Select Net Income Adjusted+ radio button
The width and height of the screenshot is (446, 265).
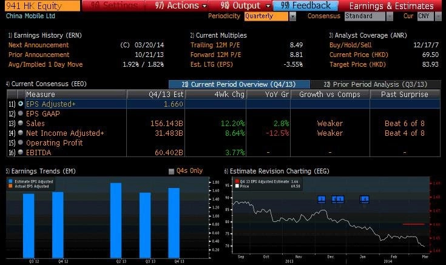point(21,133)
